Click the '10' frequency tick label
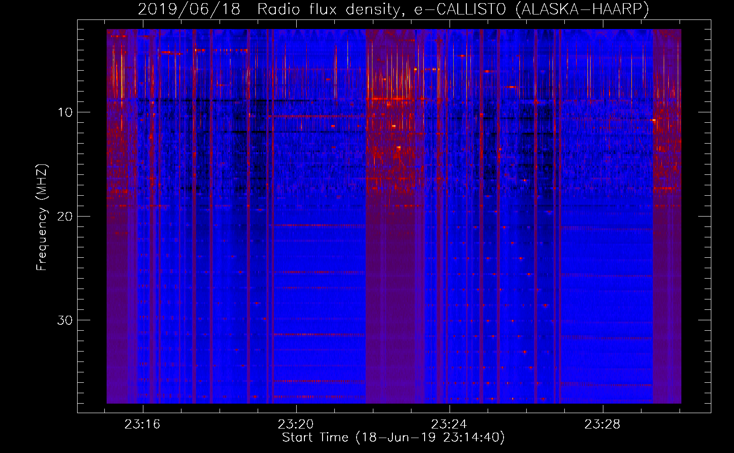The image size is (734, 453). (65, 112)
